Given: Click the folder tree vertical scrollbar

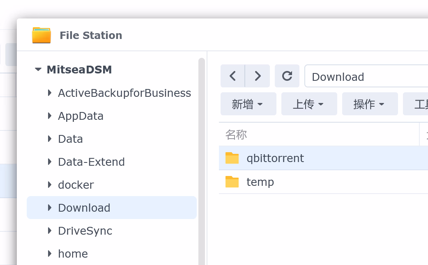Looking at the screenshot, I should click(201, 164).
